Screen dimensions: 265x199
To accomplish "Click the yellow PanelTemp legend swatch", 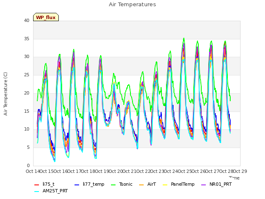I will coord(165,185).
